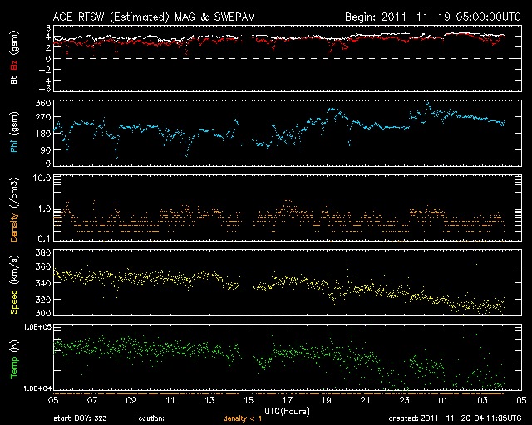Image resolution: width=532 pixels, height=425 pixels.
Task: Click the '1.0E+04' tick on the Temp axis
Action: coord(37,388)
